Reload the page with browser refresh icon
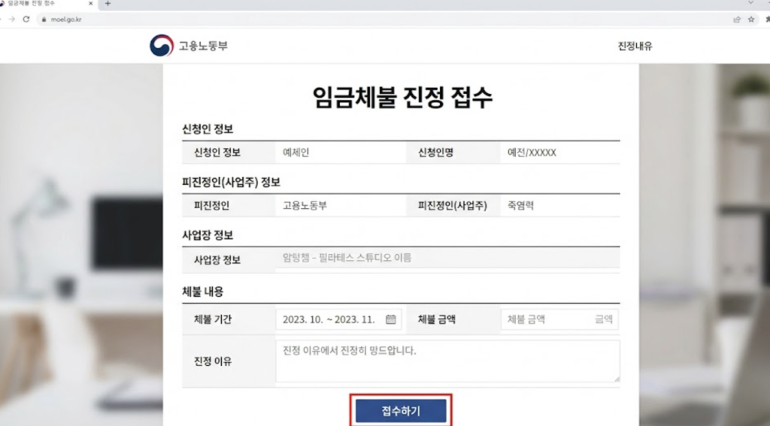 [x=26, y=19]
